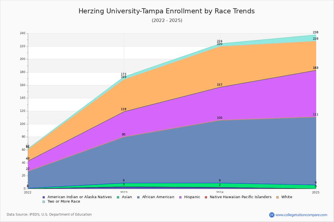The width and height of the screenshot is (334, 222).
Task: Click the 111 data label for 2025
Action: (x=316, y=115)
